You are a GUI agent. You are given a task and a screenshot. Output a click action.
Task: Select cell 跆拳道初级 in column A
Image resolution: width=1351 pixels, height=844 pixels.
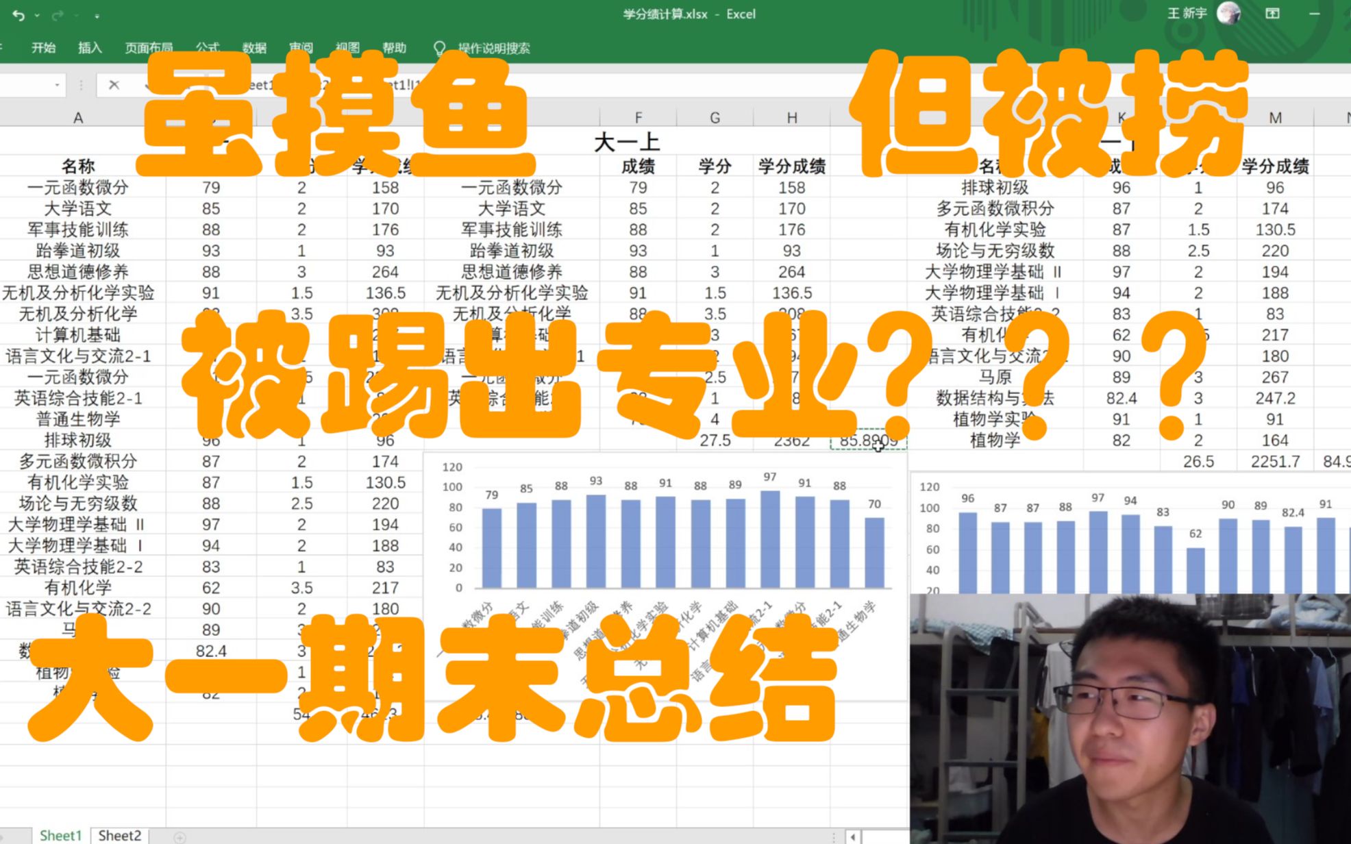pos(78,251)
